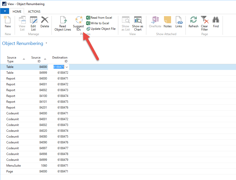
Task: Select the HOME ribbon tab
Action: point(17,11)
